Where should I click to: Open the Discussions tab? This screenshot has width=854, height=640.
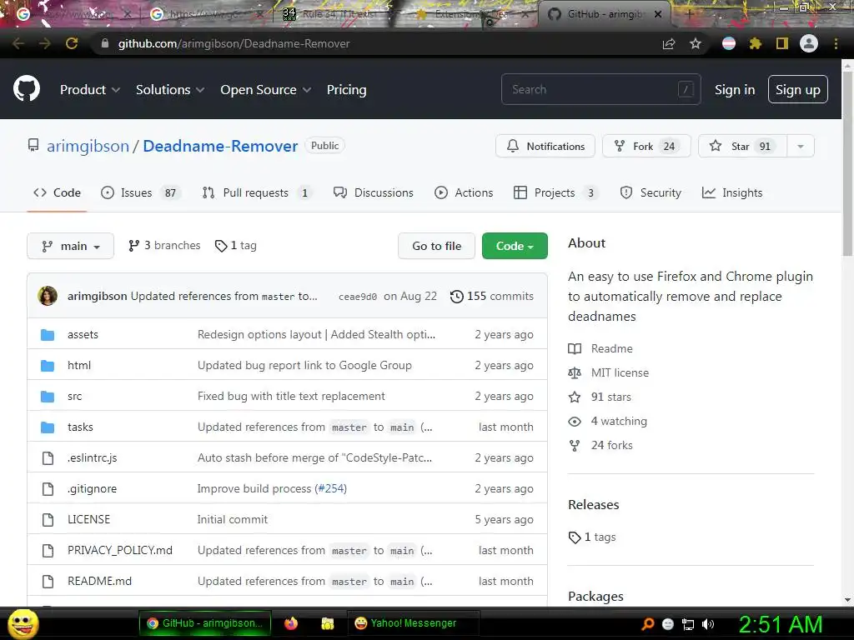coord(373,192)
